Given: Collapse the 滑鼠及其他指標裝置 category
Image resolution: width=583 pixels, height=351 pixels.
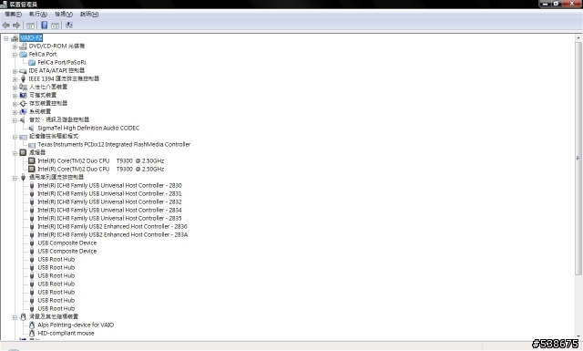Looking at the screenshot, I should (x=15, y=317).
